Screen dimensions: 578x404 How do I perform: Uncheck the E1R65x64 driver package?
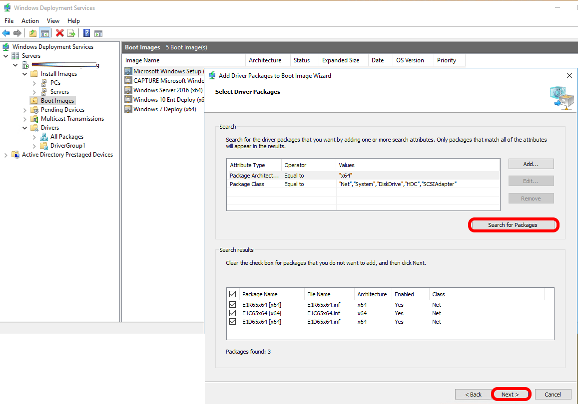click(232, 305)
